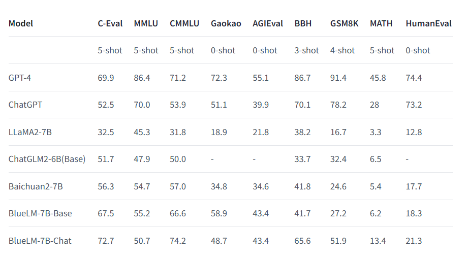Click the Gaokao column header
This screenshot has height=259, width=468.
tap(226, 23)
